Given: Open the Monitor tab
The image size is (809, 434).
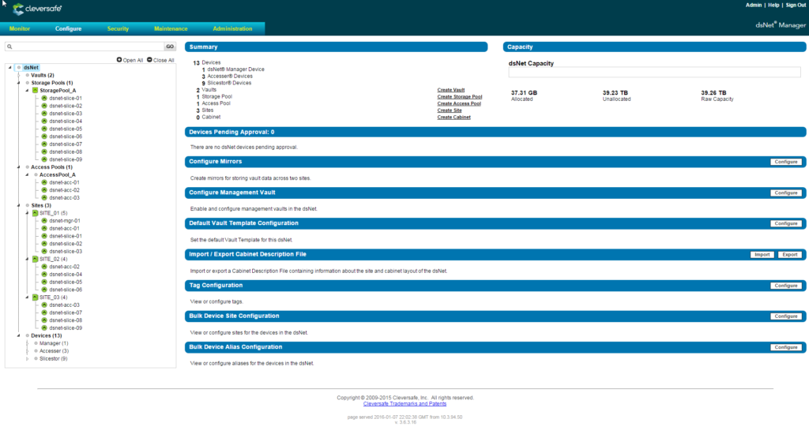Looking at the screenshot, I should [20, 29].
